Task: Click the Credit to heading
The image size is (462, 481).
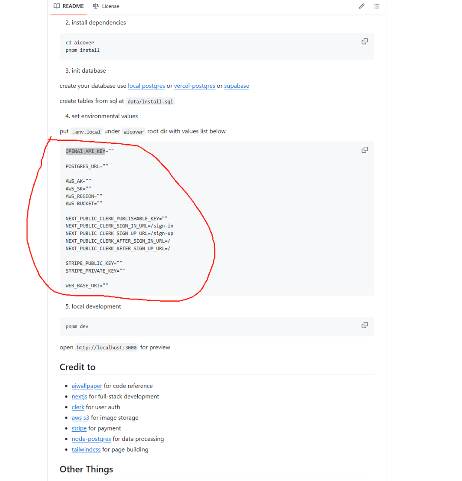Action: click(x=77, y=367)
